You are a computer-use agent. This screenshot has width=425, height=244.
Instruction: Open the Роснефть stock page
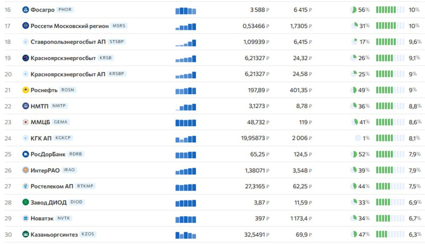(44, 90)
